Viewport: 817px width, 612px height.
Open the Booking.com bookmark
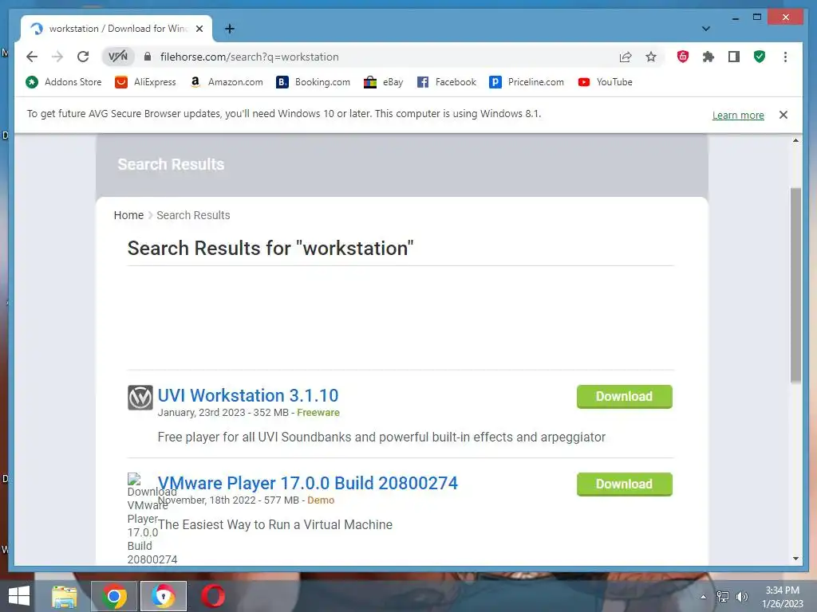pyautogui.click(x=313, y=82)
